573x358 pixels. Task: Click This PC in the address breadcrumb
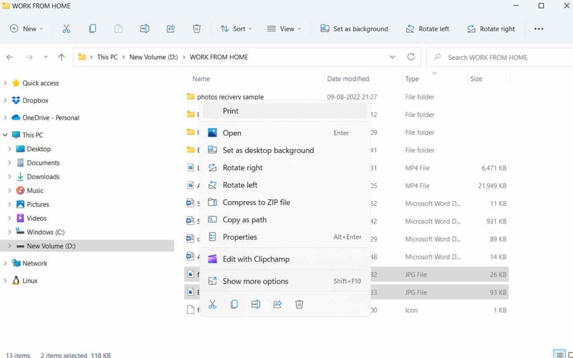point(107,57)
